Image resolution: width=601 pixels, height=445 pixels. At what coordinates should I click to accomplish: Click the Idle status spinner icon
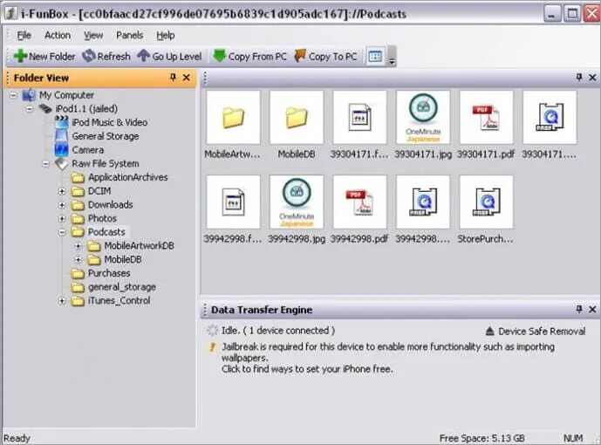click(212, 331)
